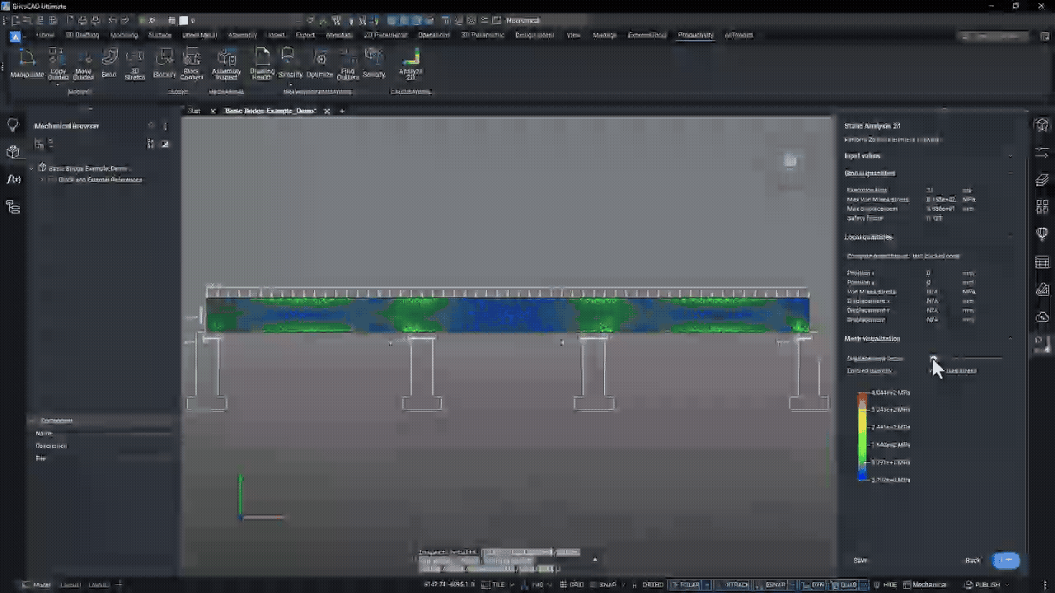Viewport: 1055px width, 593px height.
Task: Collapse the Input values section
Action: tap(1011, 156)
